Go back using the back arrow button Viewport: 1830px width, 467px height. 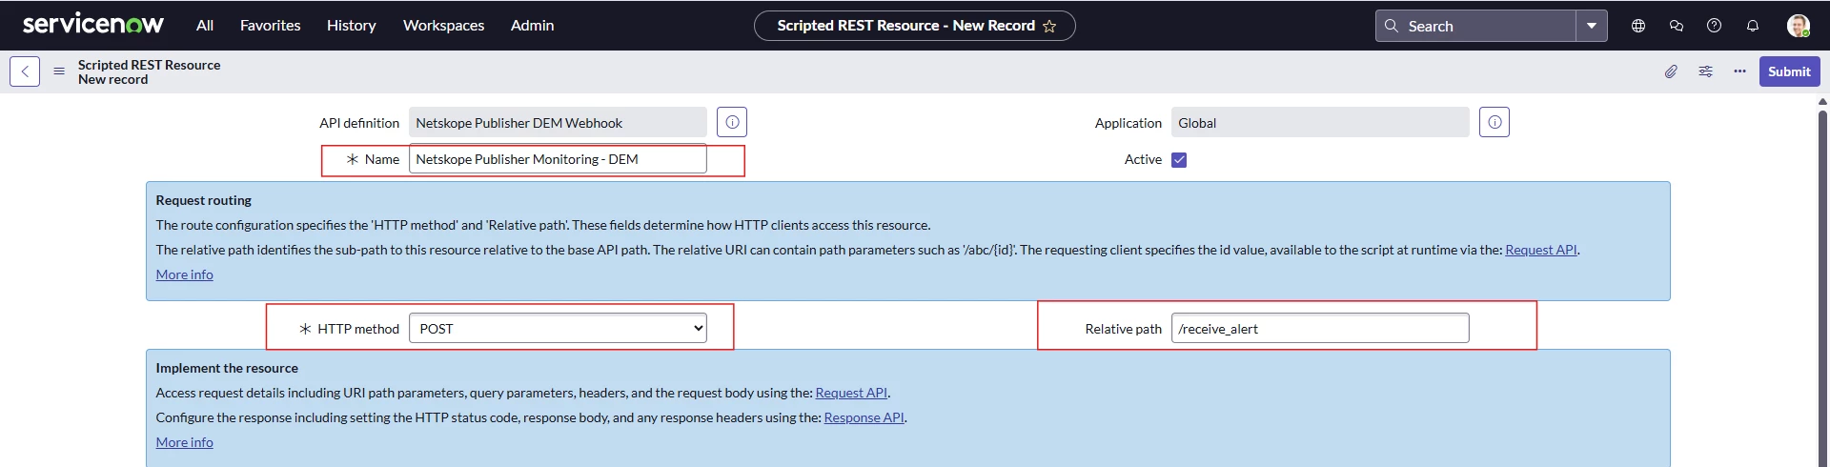25,71
